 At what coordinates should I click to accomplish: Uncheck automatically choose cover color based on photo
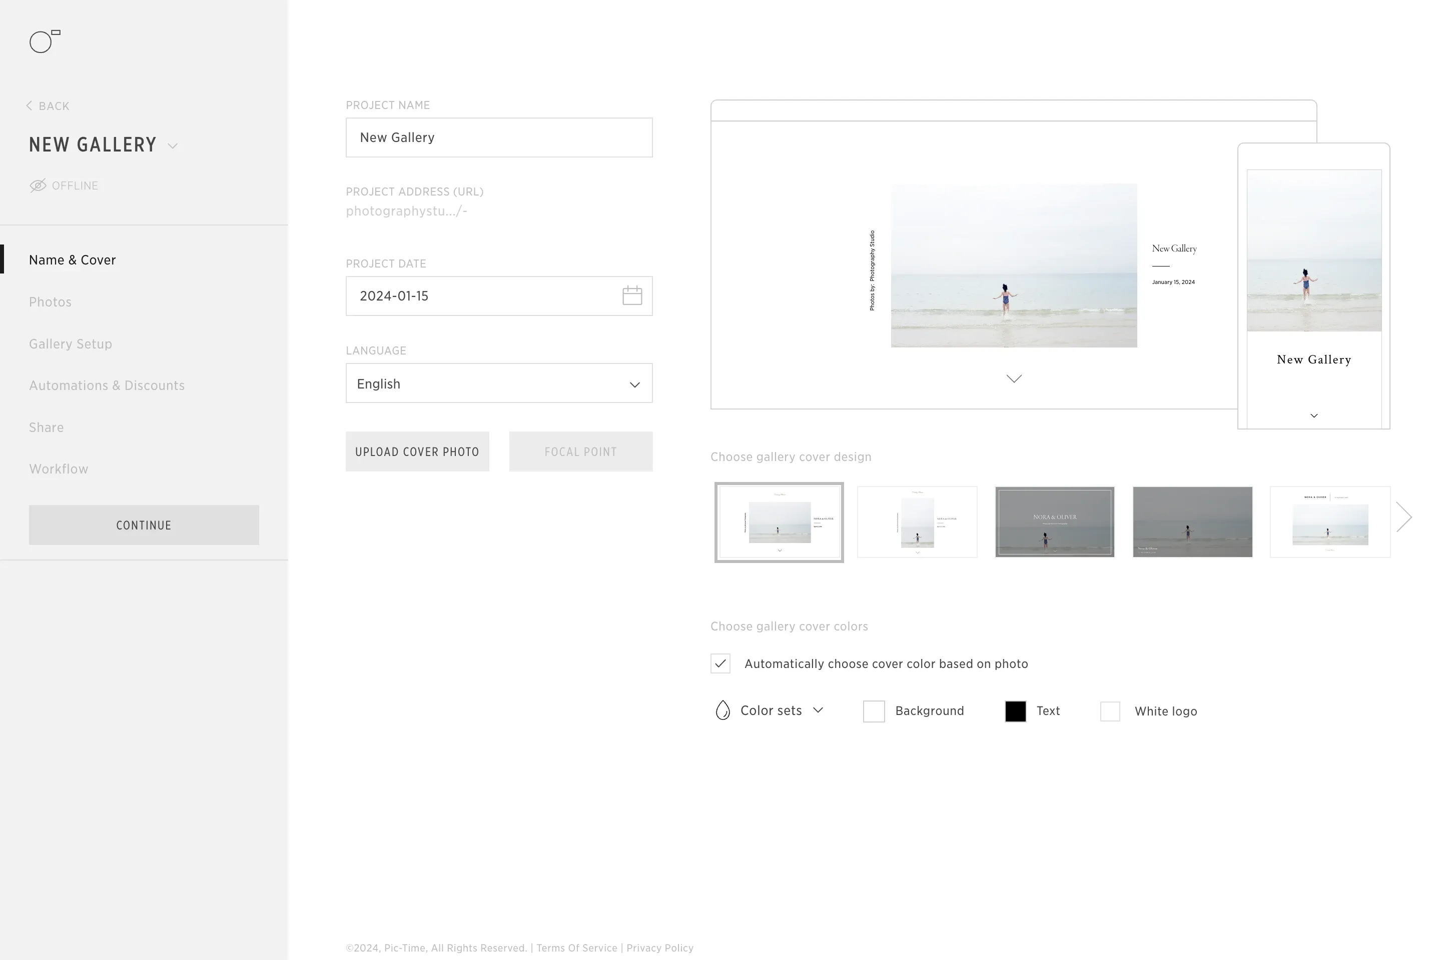point(720,663)
